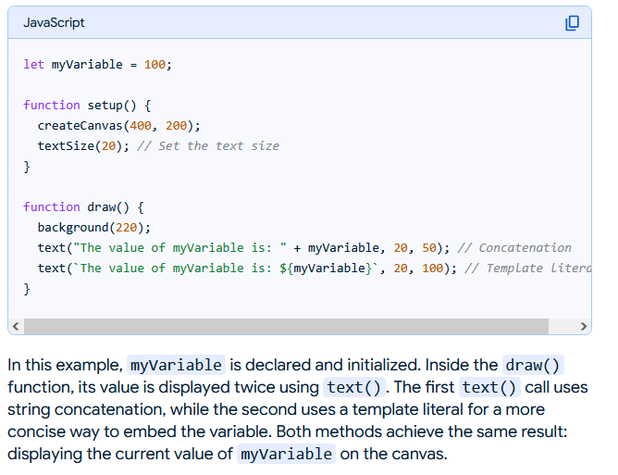Copy the JavaScript code snippet
The height and width of the screenshot is (475, 618).
(x=572, y=22)
